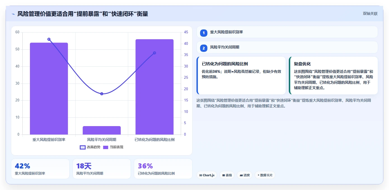Image resolution: width=389 pixels, height=190 pixels.
Task: Open the Chart.js tag
Action: (207, 175)
